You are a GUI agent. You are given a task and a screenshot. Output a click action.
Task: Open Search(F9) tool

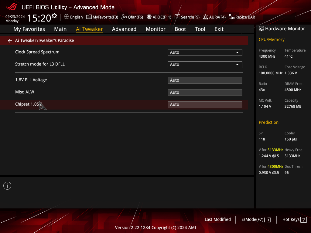187,17
